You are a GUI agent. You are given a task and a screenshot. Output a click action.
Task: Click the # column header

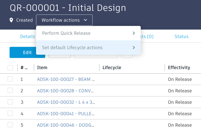tap(24, 67)
